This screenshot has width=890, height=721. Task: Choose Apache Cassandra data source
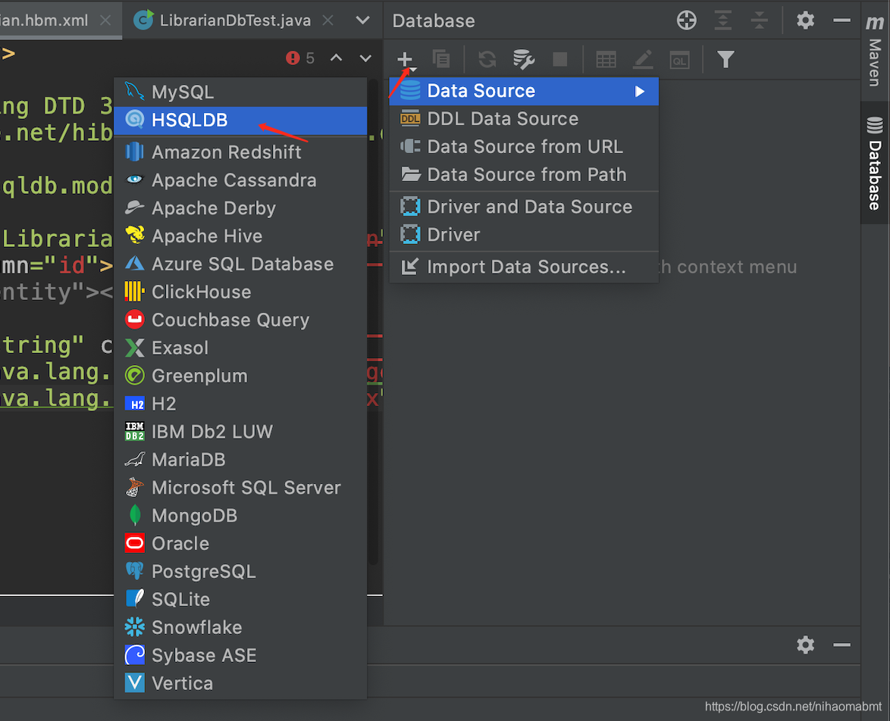[x=240, y=180]
